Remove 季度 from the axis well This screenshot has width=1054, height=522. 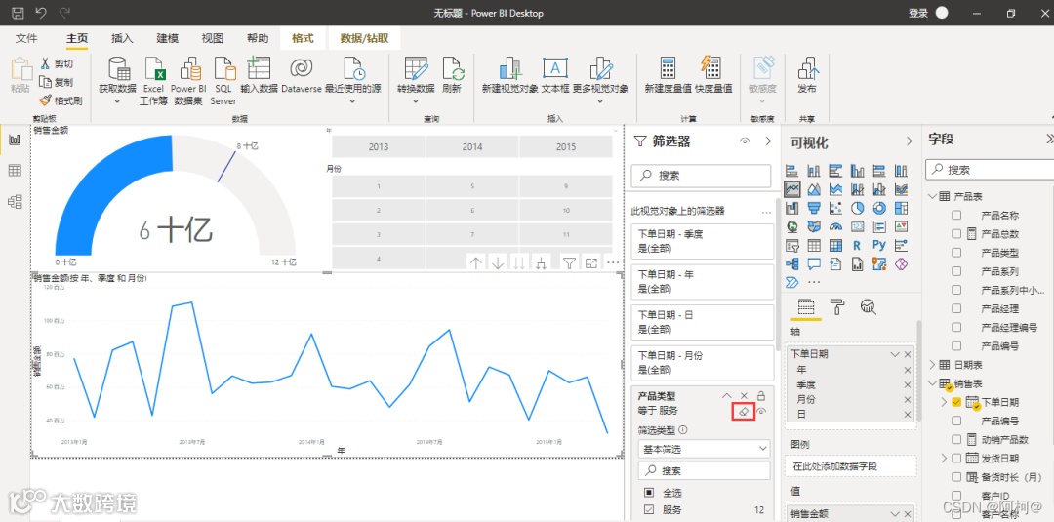(908, 384)
